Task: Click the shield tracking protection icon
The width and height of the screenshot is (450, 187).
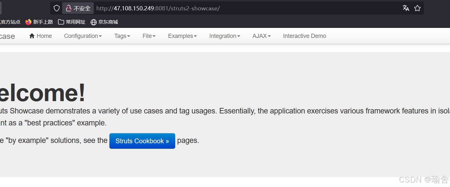Action: (57, 8)
